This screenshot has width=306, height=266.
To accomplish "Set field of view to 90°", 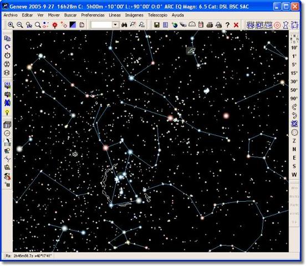I will tap(294, 98).
